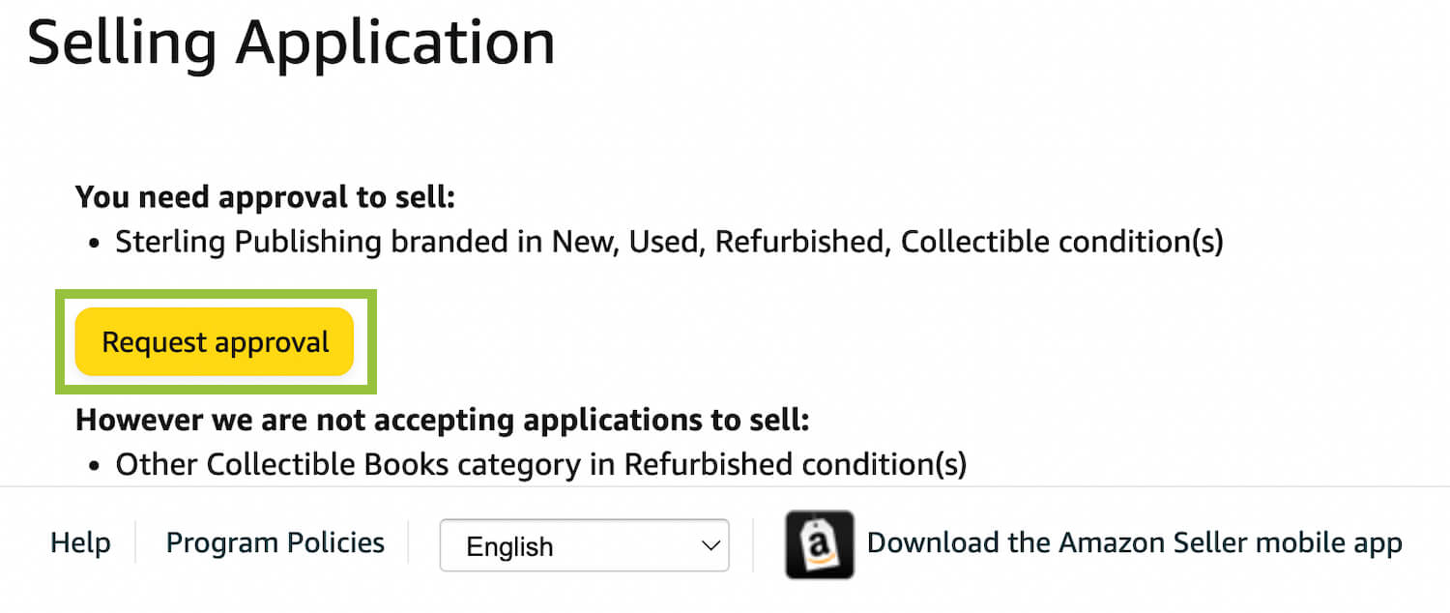Click divider between Program Policies and language dropdown
1450x613 pixels.
pos(408,543)
